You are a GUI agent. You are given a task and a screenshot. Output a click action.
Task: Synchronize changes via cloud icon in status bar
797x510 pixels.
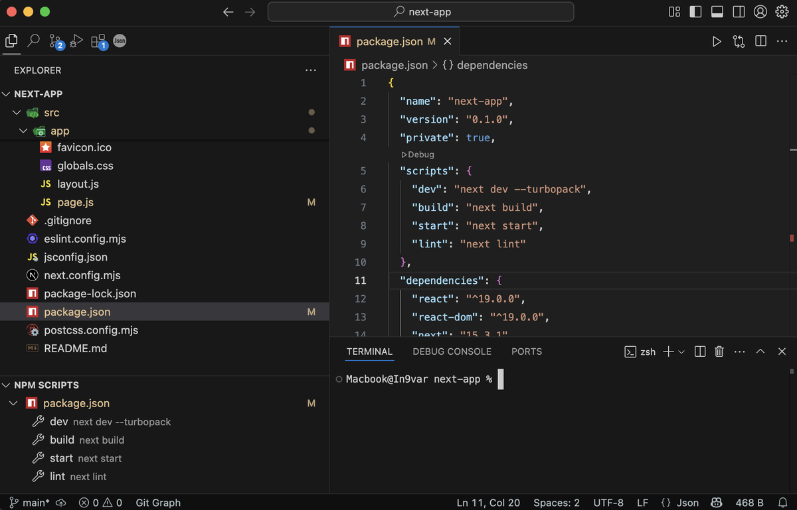tap(61, 503)
